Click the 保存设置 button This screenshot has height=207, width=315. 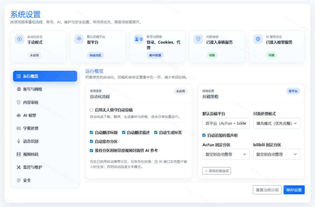(x=294, y=190)
